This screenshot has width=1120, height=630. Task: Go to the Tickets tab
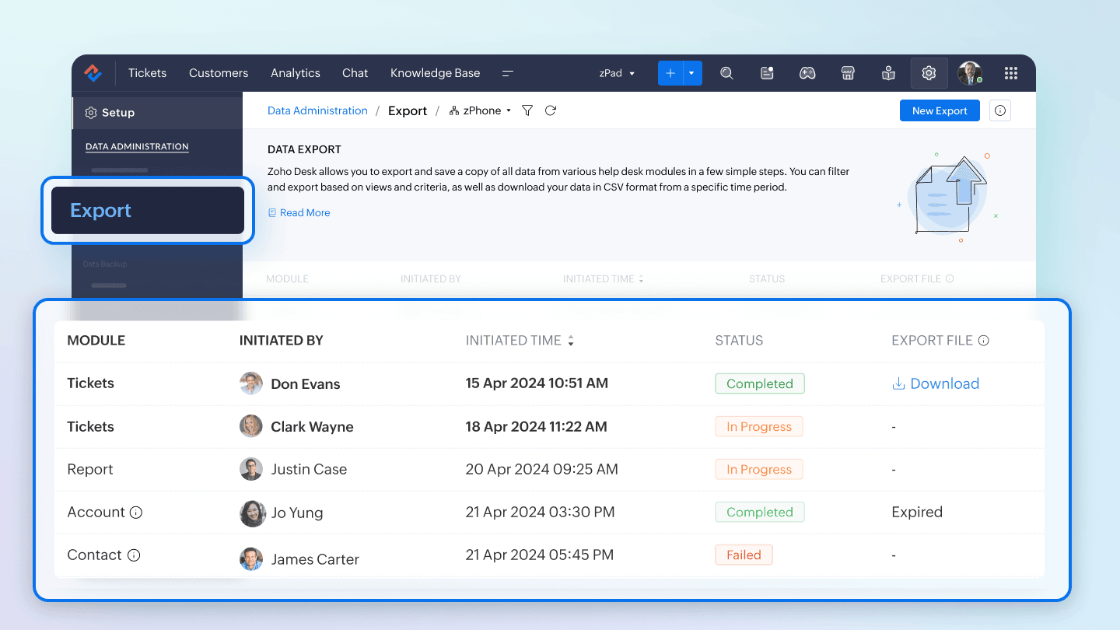(x=147, y=73)
